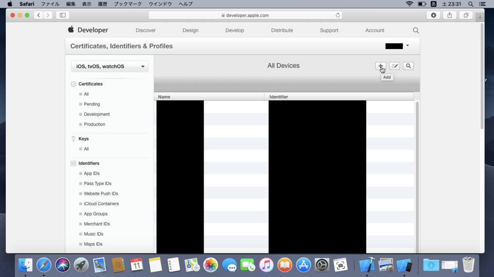Launch Launchpad rocket in Dock
This screenshot has width=494, height=277.
pos(81,265)
